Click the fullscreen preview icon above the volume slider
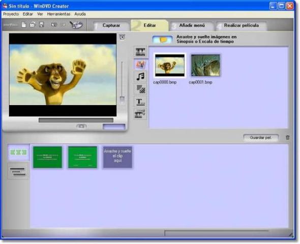The image size is (300, 244). (122, 37)
